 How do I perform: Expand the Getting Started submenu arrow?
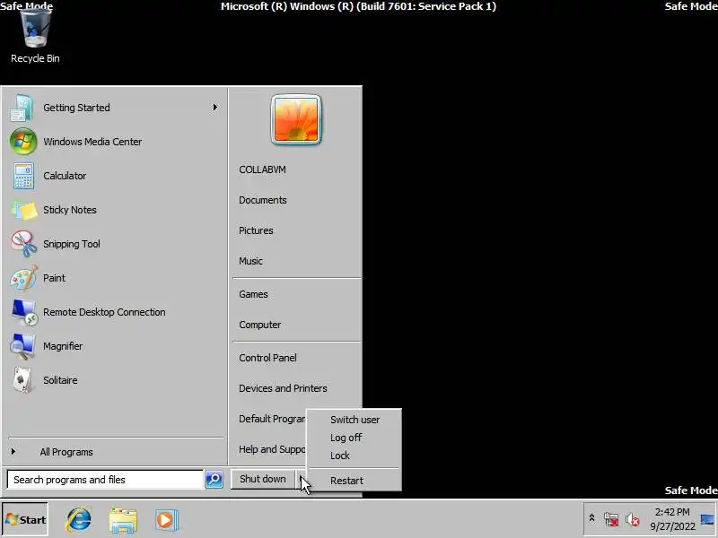point(215,108)
